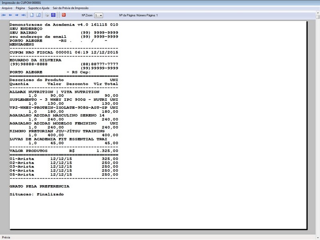Click the 02-Avista payment row
Viewport: 320px width, 240px height.
click(64, 163)
